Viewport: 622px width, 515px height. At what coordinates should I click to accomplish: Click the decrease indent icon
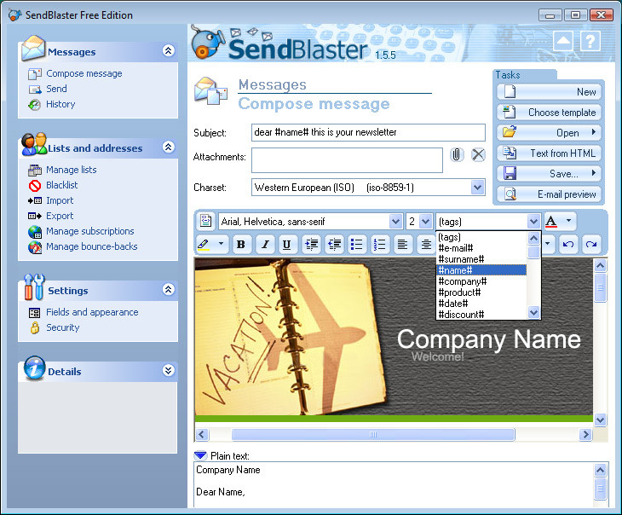(x=334, y=245)
